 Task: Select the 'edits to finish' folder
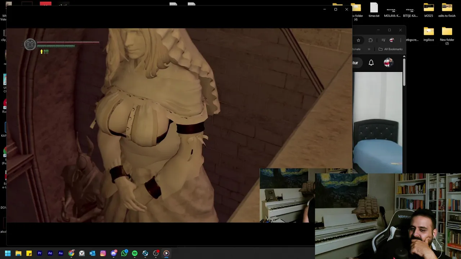[x=447, y=10]
